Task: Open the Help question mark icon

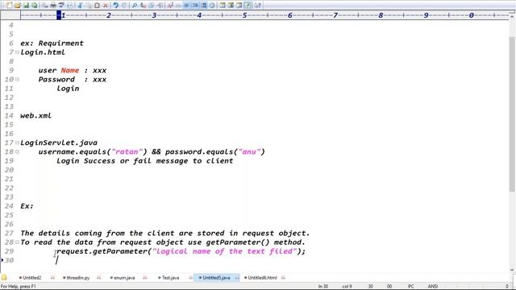Action: 258,6
